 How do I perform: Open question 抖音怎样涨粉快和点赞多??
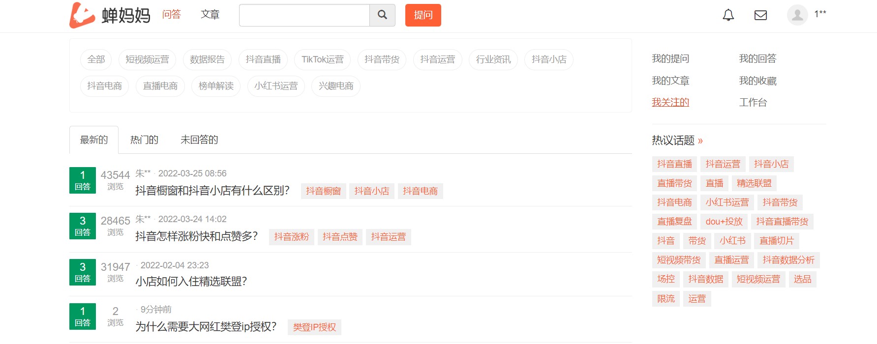197,236
